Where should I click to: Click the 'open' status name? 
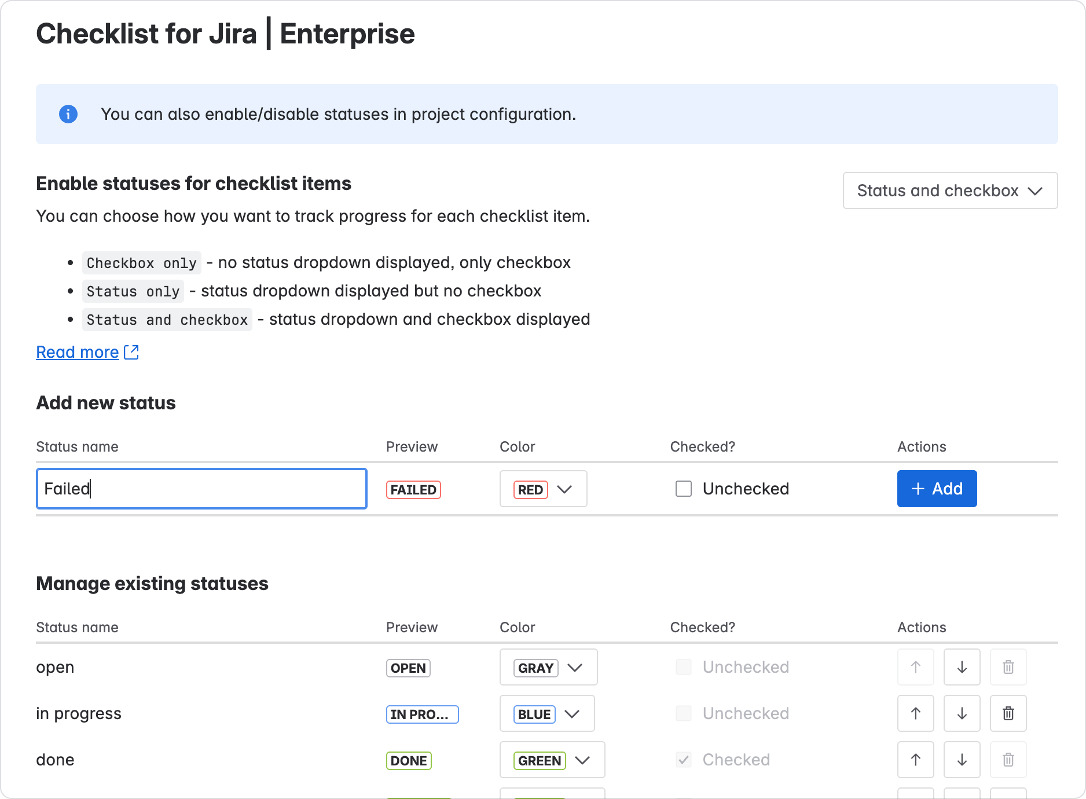tap(55, 667)
